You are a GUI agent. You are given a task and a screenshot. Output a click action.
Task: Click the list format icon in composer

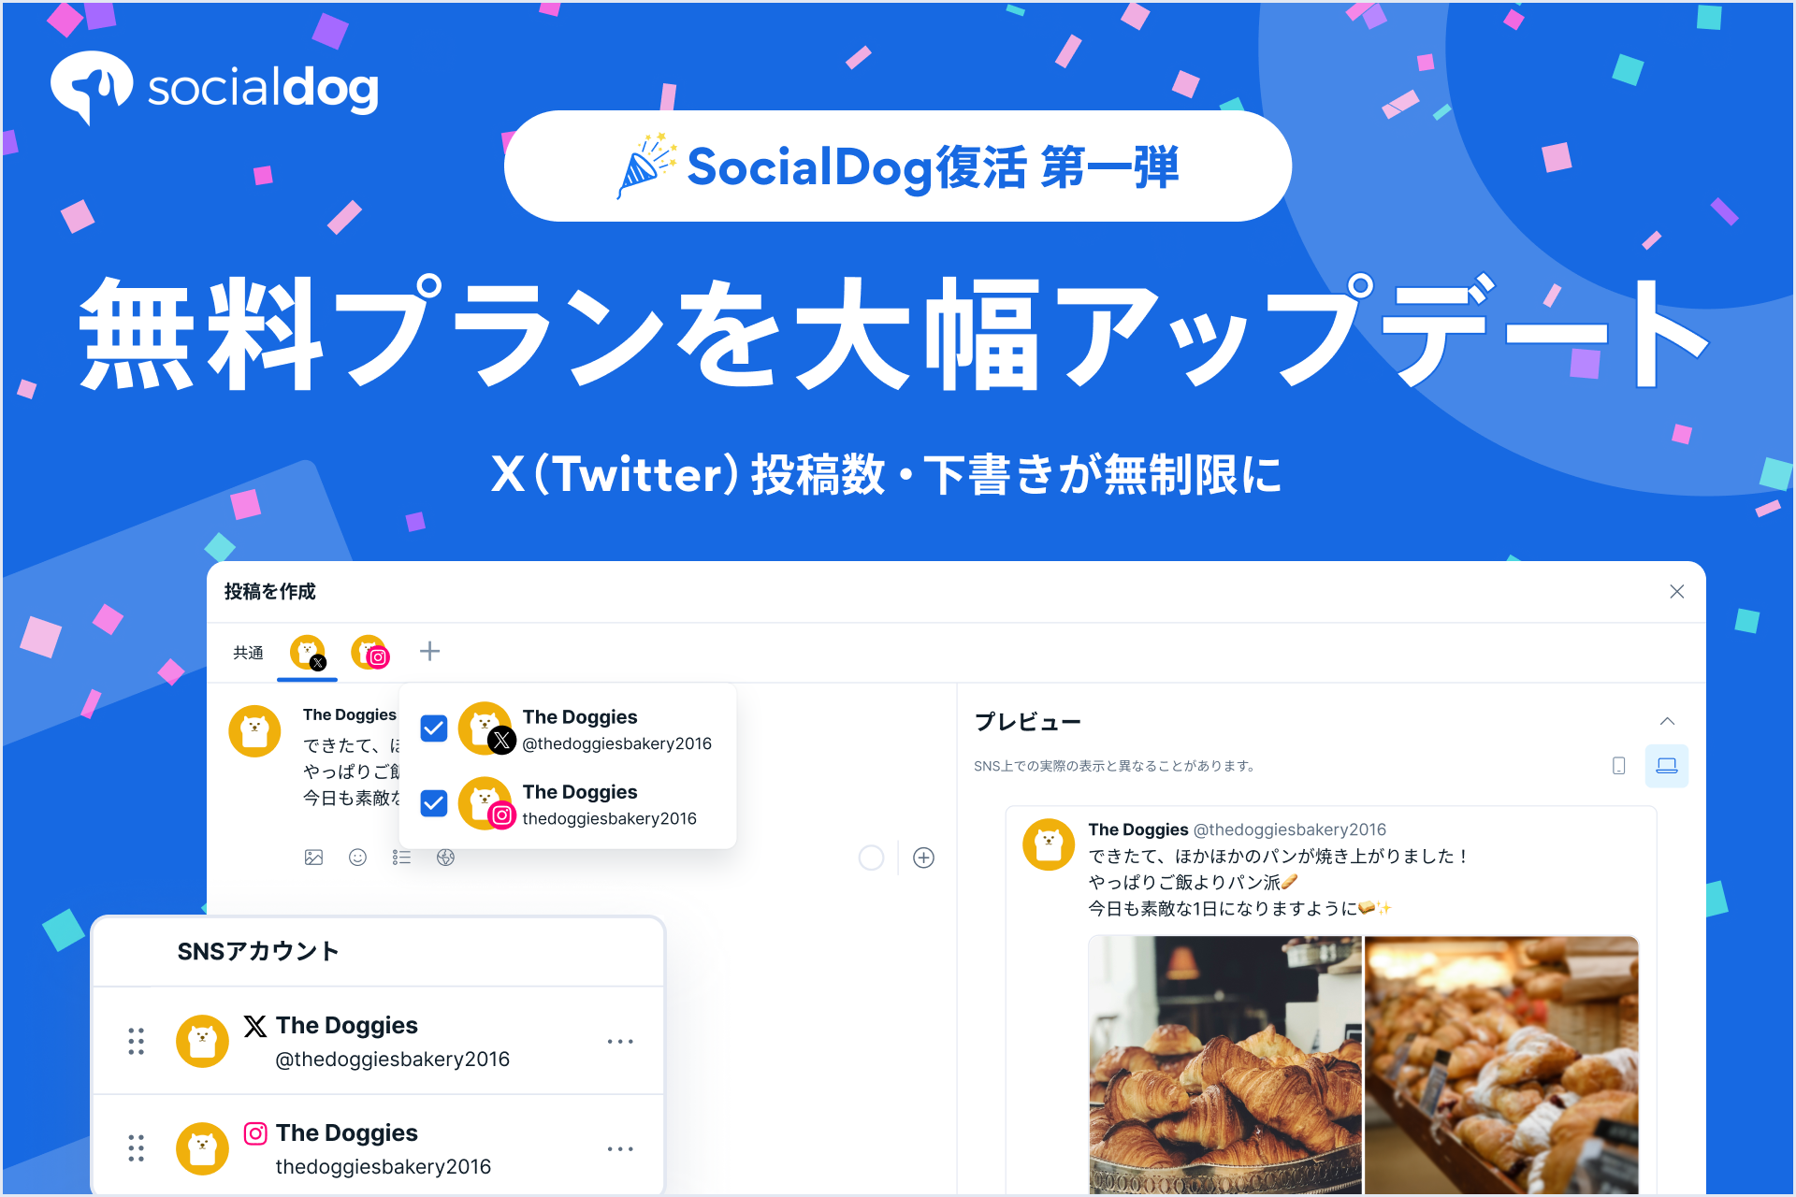pyautogui.click(x=401, y=858)
